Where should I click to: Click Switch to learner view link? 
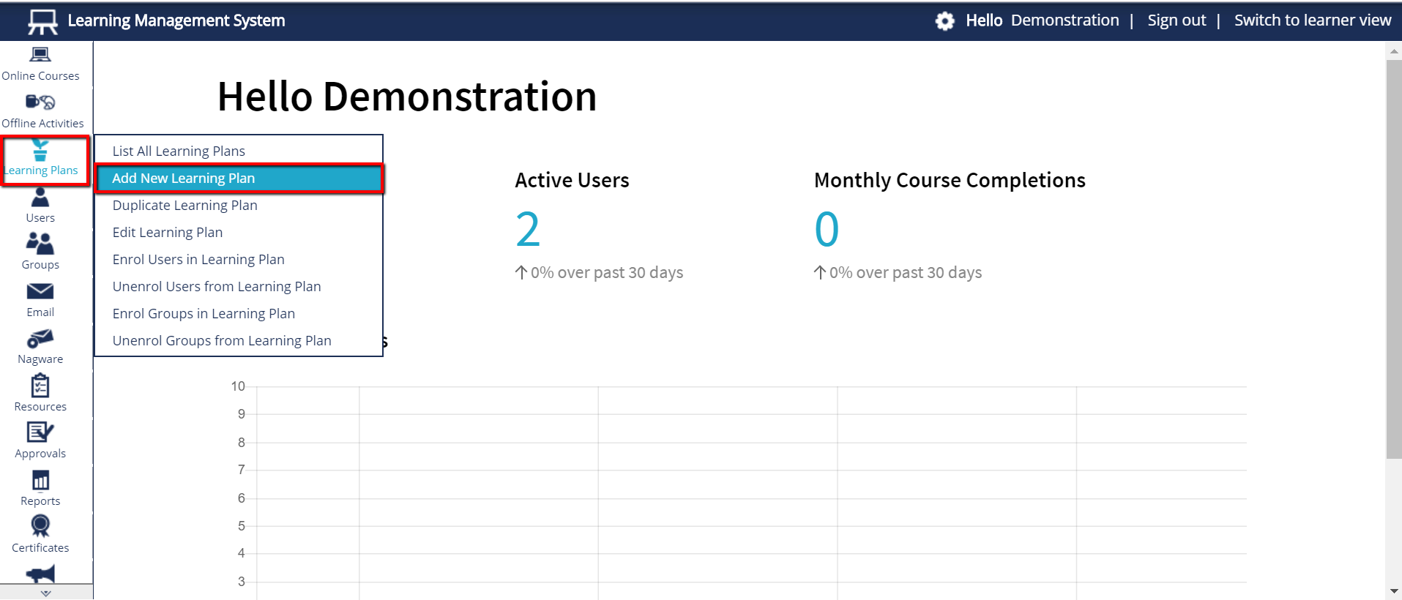1312,20
